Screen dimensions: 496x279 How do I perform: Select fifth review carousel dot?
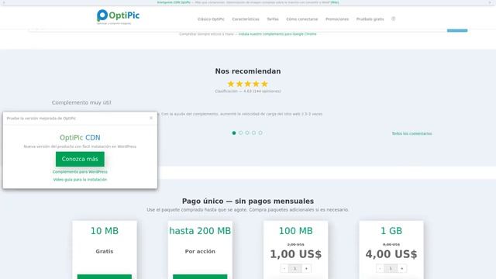pos(260,133)
